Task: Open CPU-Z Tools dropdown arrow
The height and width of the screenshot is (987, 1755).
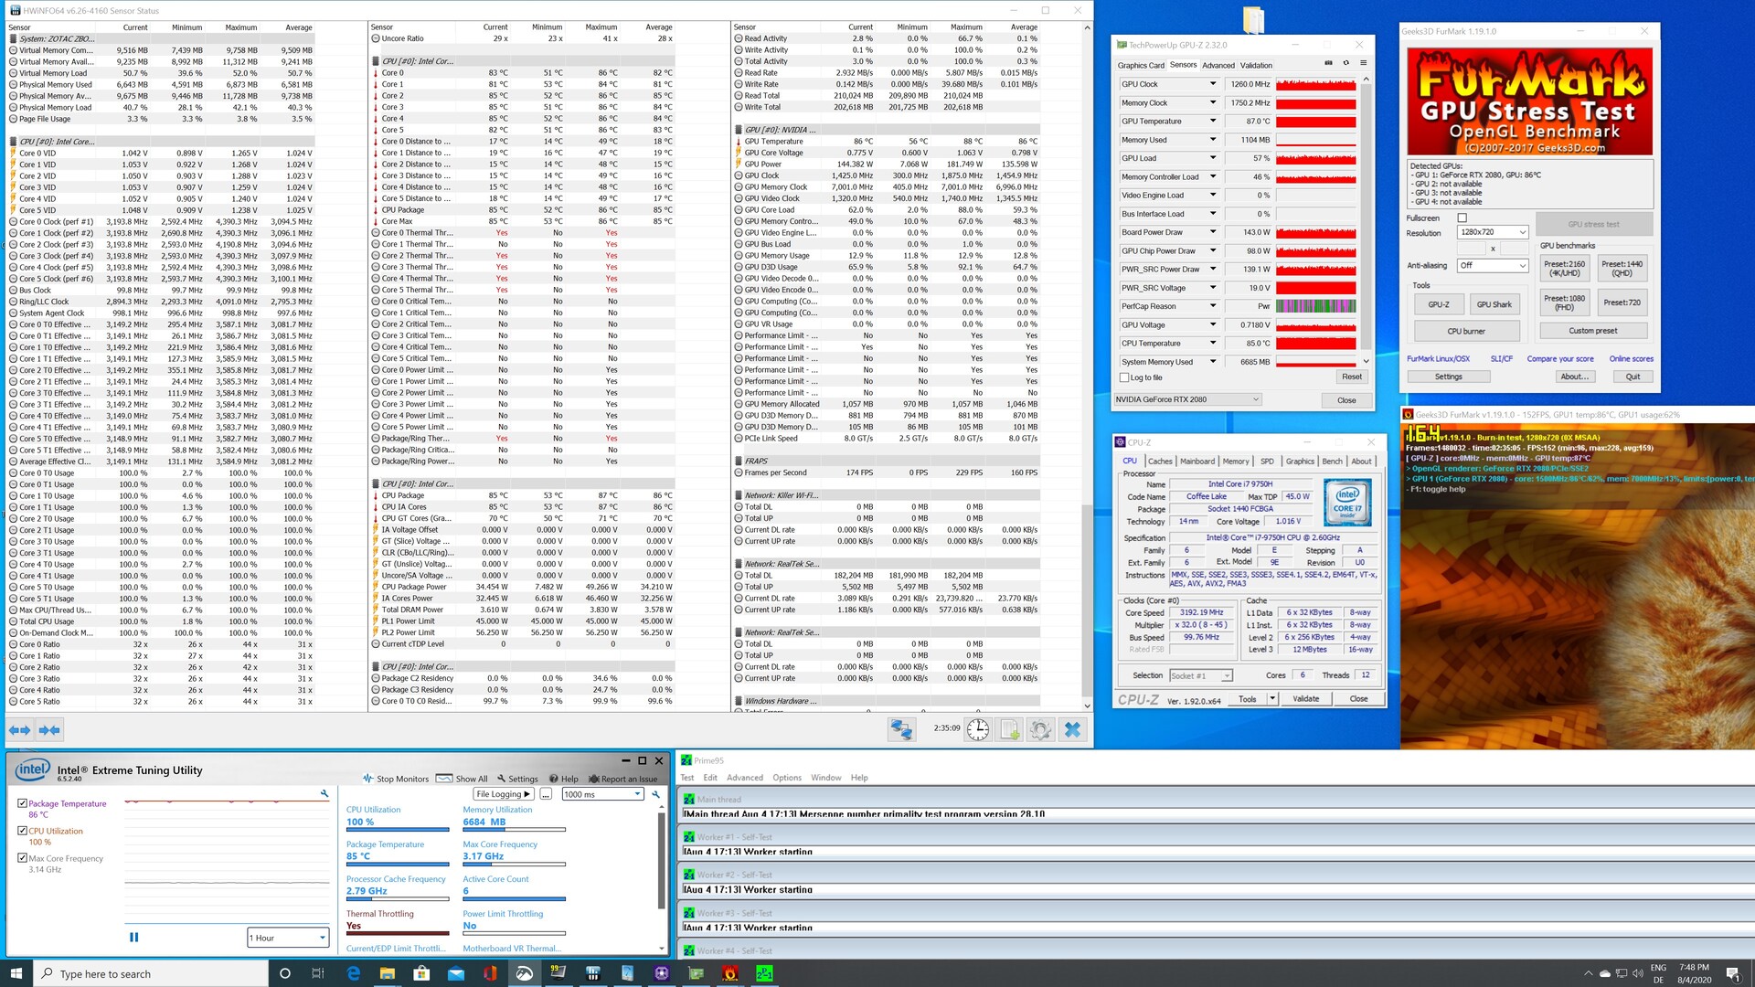Action: (1271, 698)
